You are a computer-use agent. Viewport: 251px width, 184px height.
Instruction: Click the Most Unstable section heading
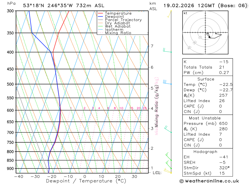(x=205, y=118)
